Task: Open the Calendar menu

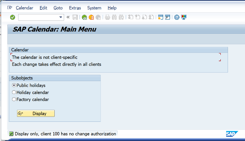Action: pyautogui.click(x=25, y=8)
